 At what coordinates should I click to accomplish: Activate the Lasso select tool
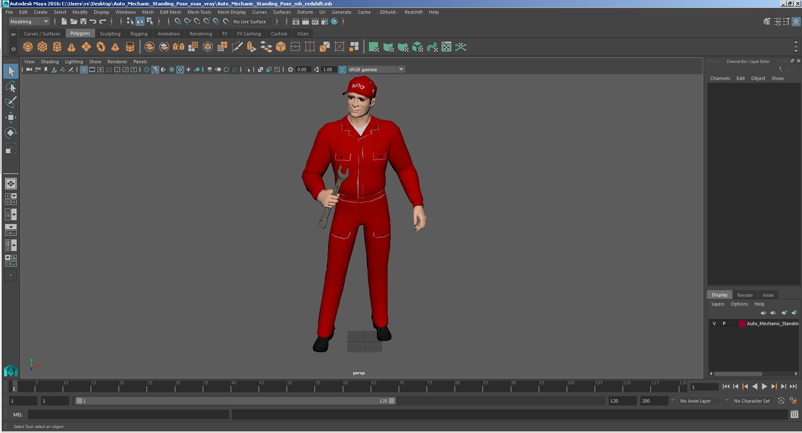tap(11, 87)
